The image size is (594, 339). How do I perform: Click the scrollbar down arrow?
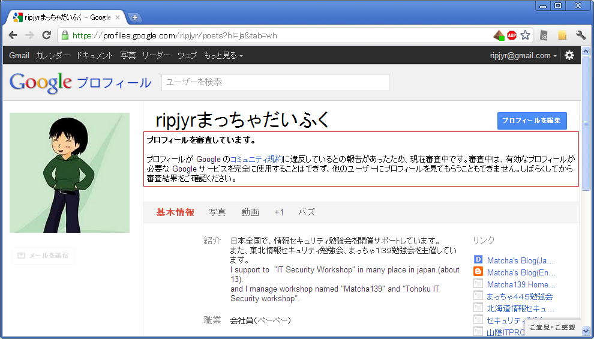click(x=586, y=330)
